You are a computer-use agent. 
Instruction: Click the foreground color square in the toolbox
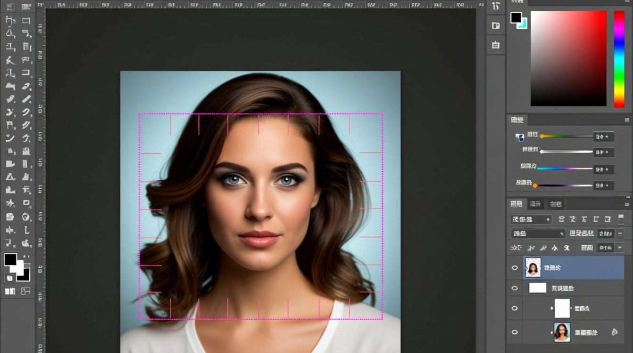tap(10, 259)
